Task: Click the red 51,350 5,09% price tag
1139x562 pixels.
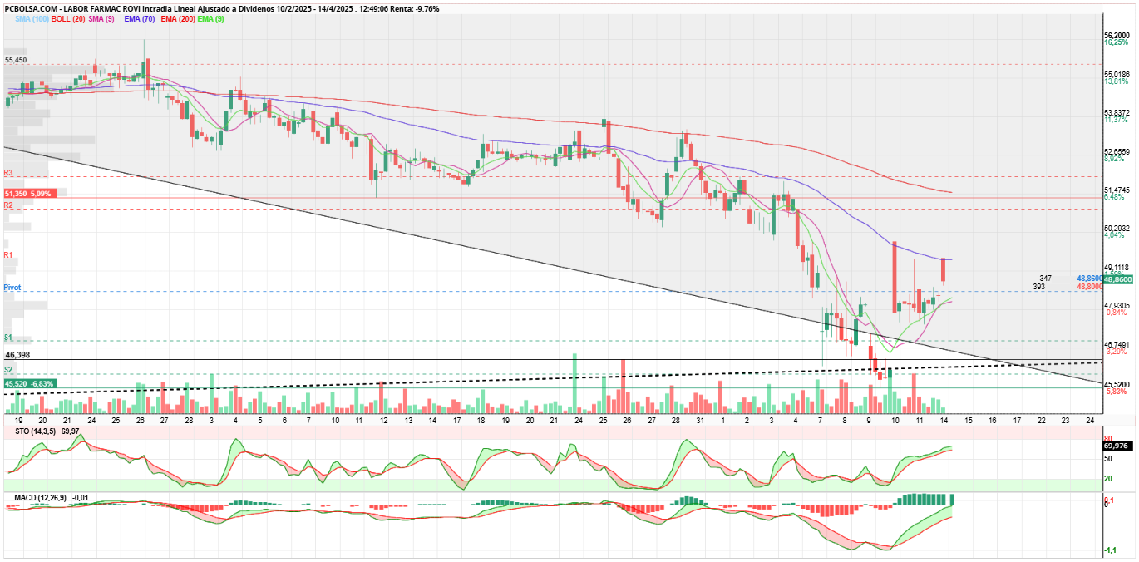Action: pos(30,193)
